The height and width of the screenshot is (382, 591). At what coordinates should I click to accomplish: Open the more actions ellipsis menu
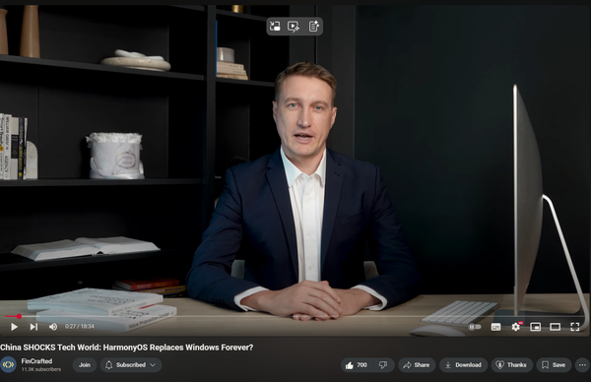tap(582, 365)
